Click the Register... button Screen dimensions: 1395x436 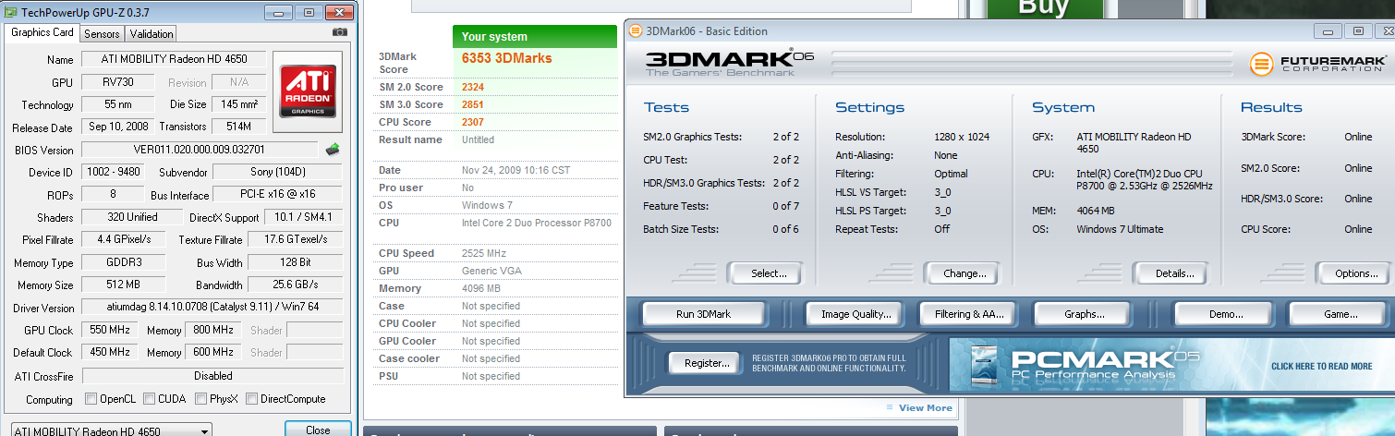point(707,363)
